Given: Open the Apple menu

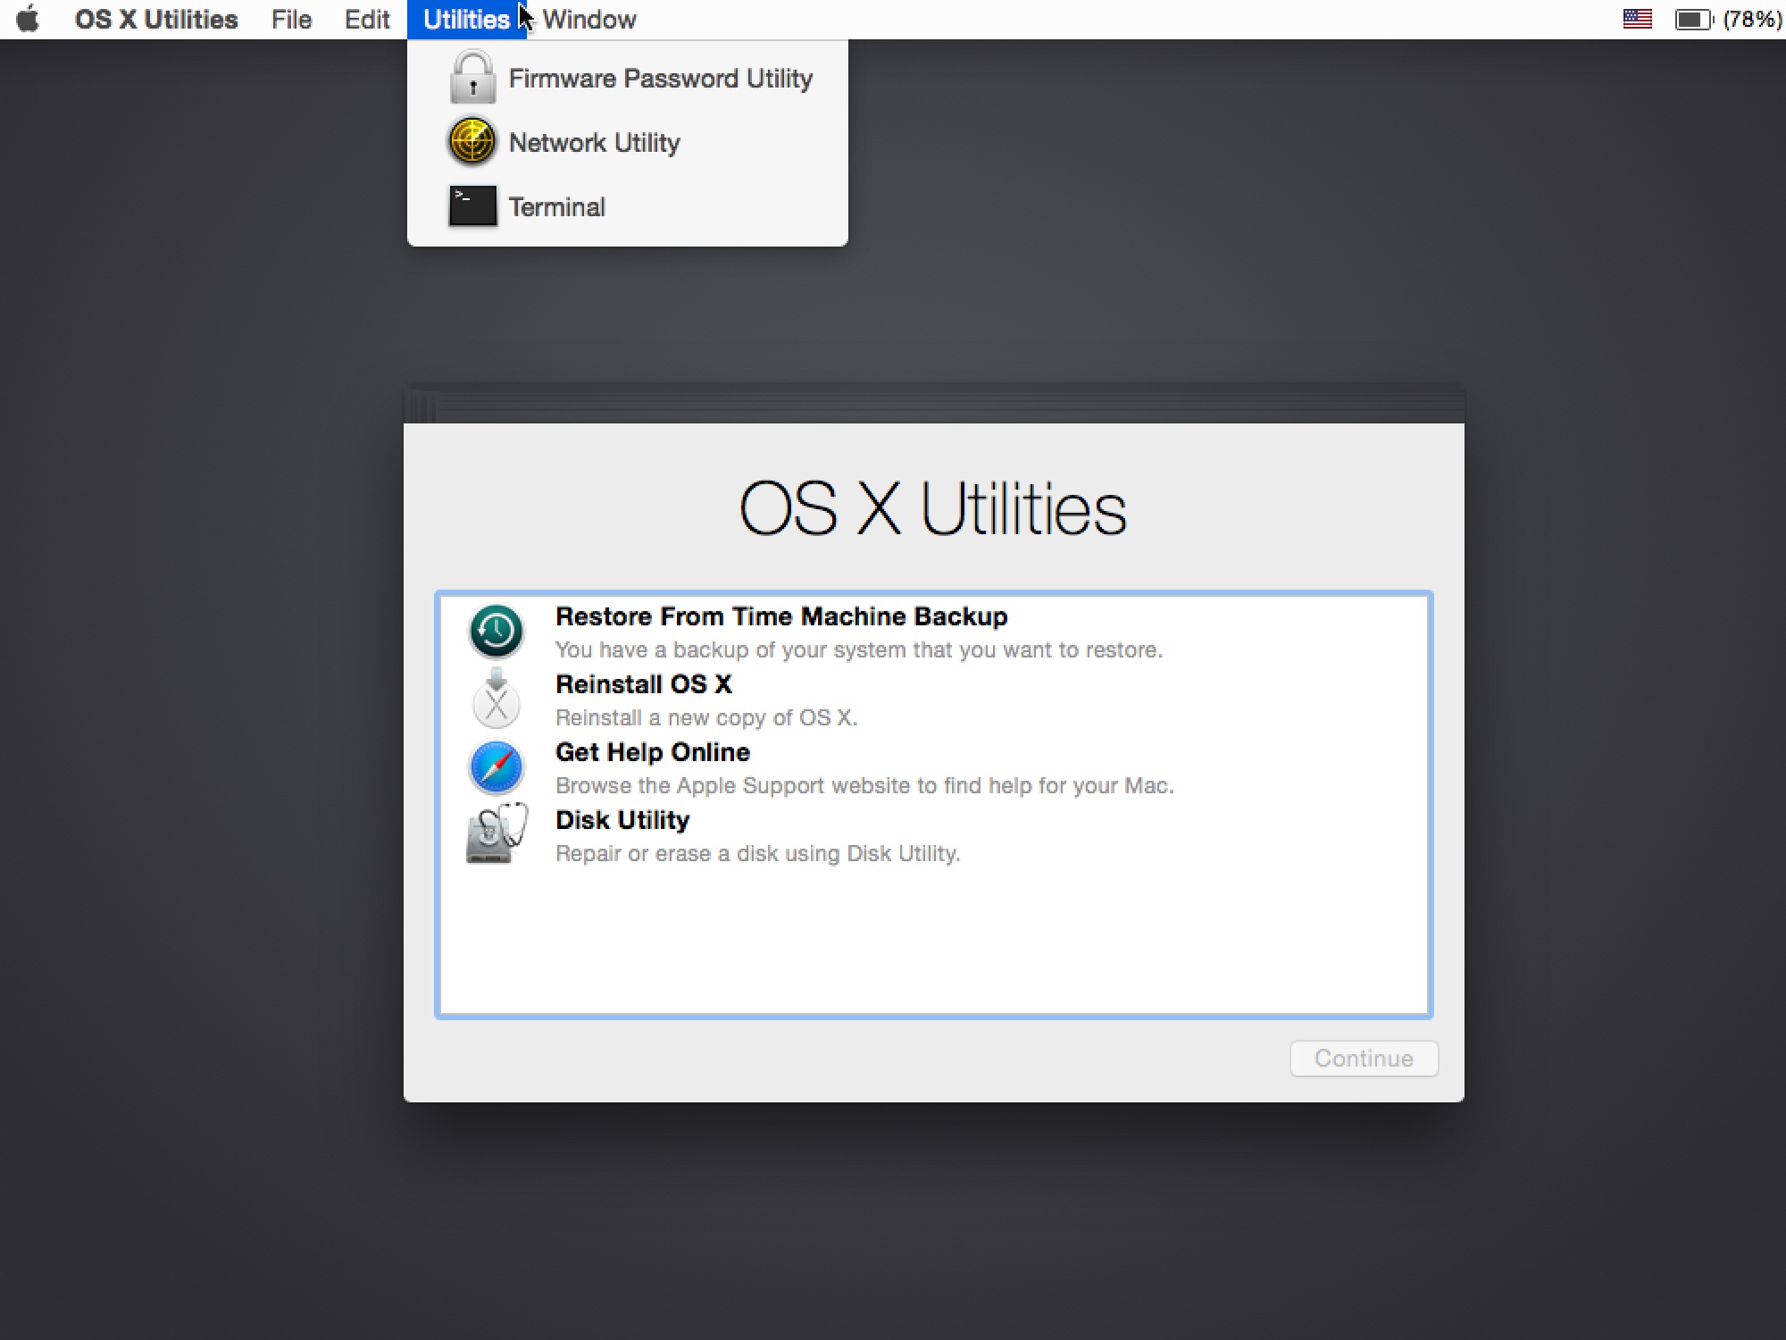Looking at the screenshot, I should [28, 20].
